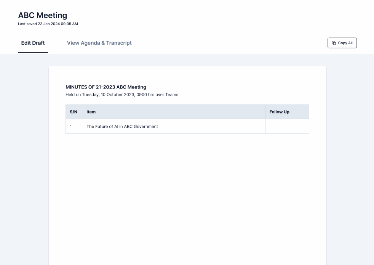
Task: Select the Item column header
Action: coord(91,112)
